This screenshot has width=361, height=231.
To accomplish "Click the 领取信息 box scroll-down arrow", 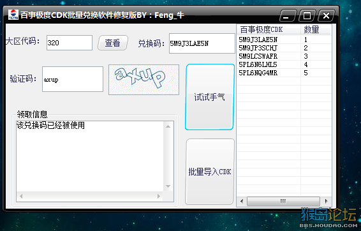I will [168, 186].
